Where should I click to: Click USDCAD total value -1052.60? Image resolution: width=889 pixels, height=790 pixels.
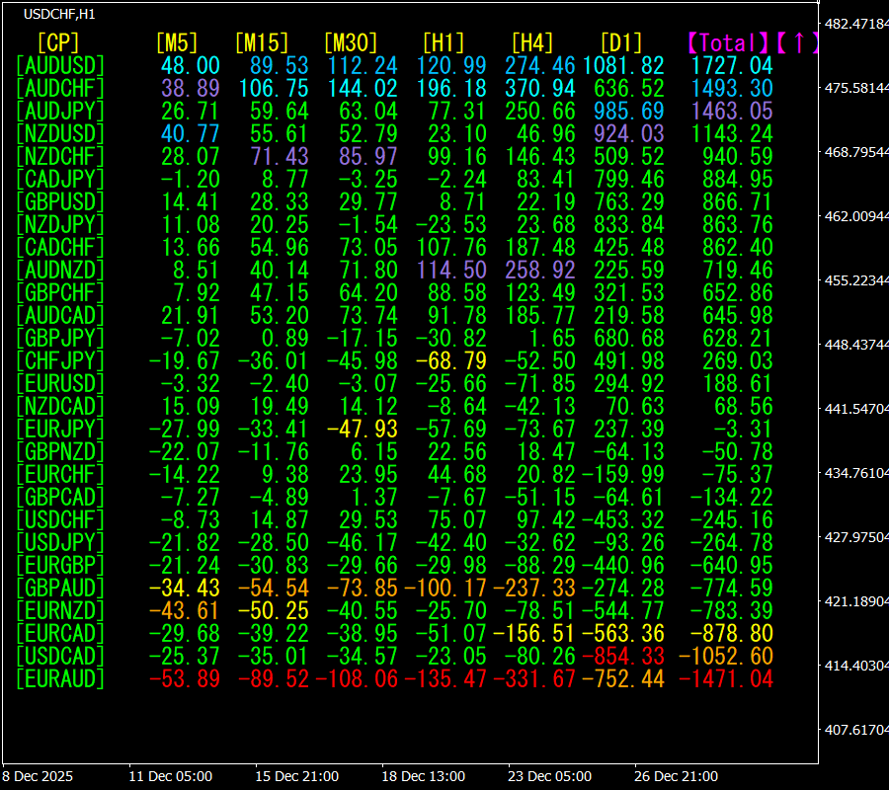tap(726, 656)
